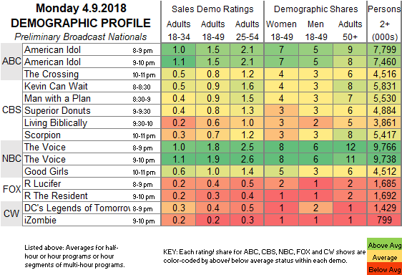Click the R Lucifer show name
This screenshot has height=275, width=402.
click(42, 184)
